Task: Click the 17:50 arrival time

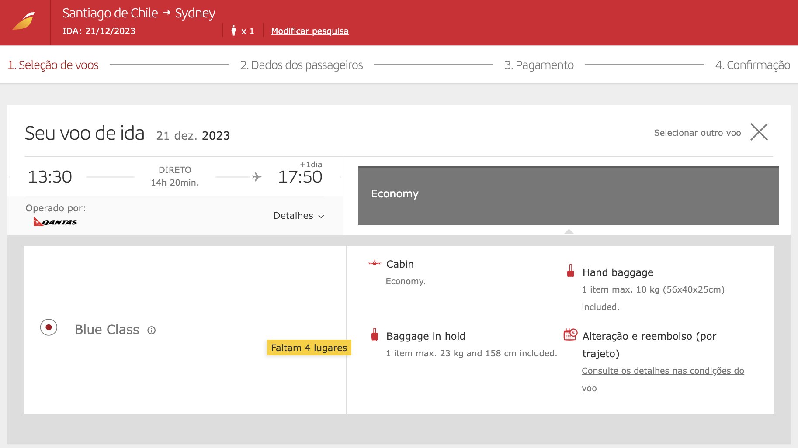Action: (x=300, y=177)
